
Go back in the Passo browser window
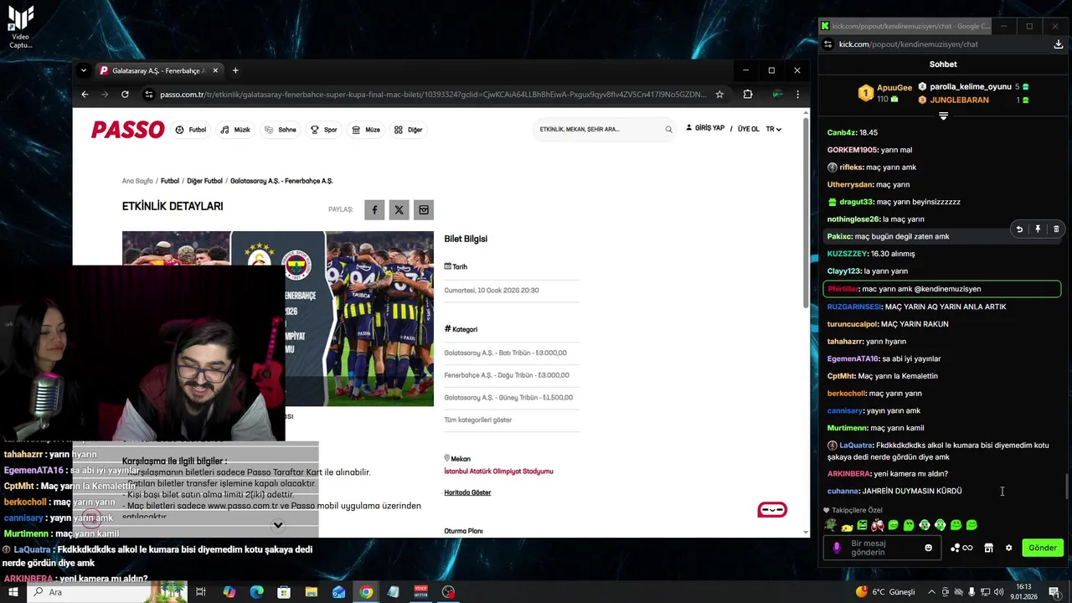click(x=85, y=95)
